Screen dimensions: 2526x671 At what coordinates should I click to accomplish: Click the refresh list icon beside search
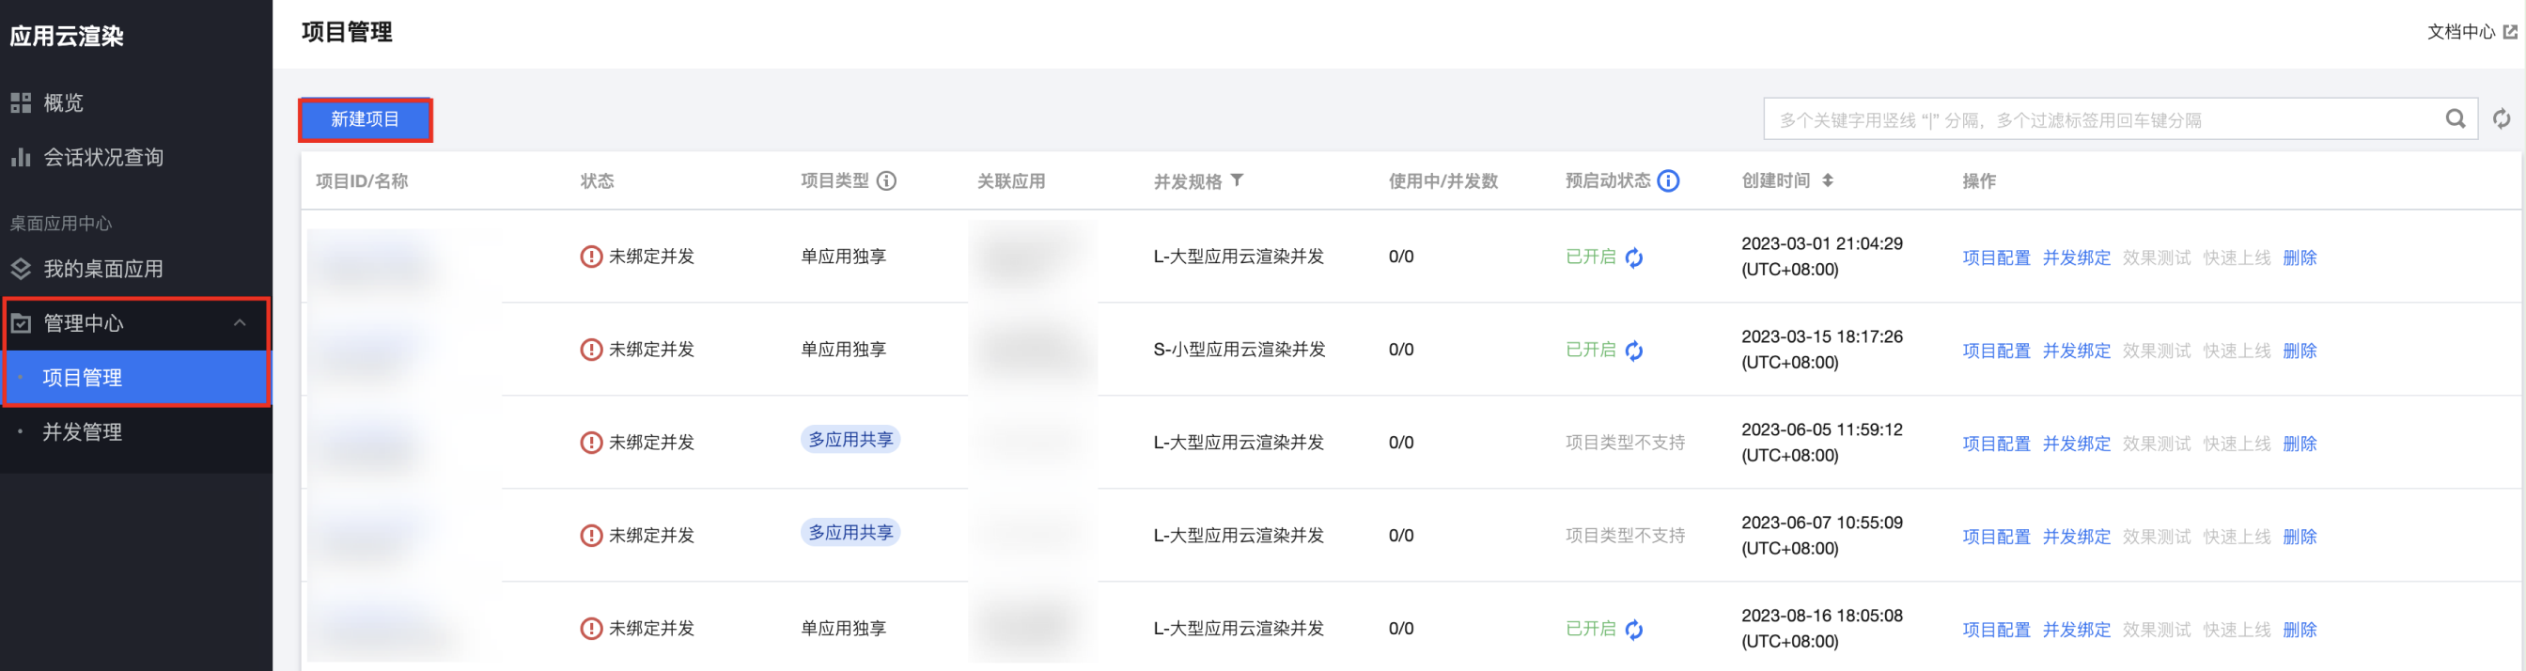click(2502, 118)
